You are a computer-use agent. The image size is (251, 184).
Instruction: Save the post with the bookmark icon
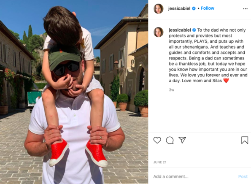point(245,140)
